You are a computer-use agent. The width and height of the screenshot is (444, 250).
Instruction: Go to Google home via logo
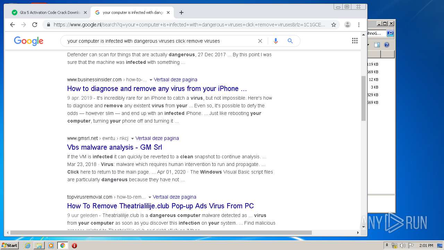(x=29, y=41)
